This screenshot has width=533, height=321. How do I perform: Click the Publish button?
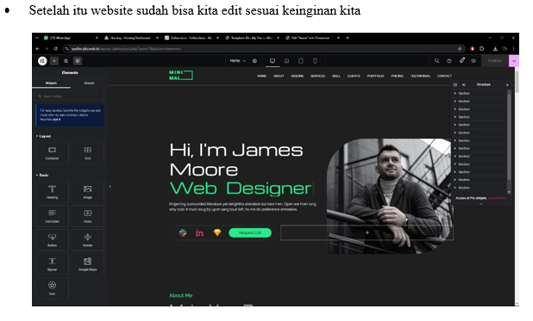(x=494, y=61)
